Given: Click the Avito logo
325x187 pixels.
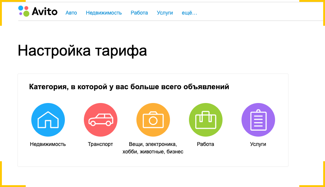Looking at the screenshot, I should [38, 11].
